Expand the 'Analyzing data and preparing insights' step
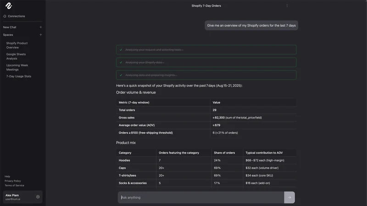The image size is (367, 206). (x=206, y=75)
